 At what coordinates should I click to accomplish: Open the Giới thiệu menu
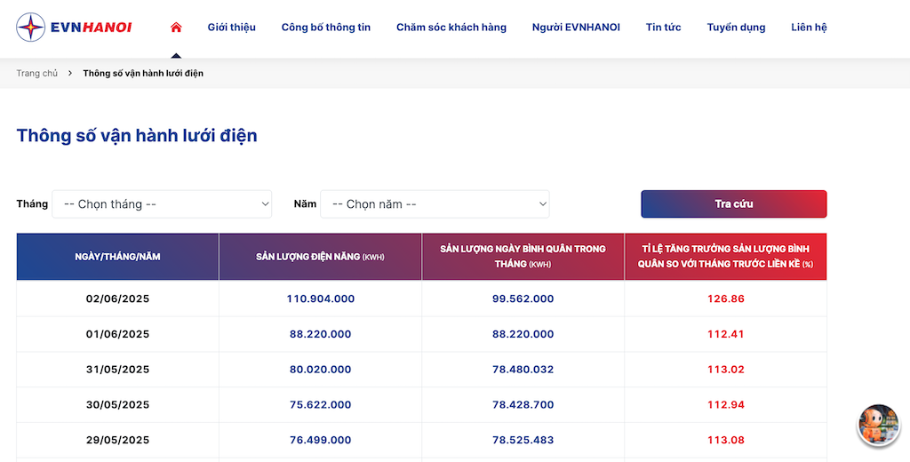click(232, 28)
